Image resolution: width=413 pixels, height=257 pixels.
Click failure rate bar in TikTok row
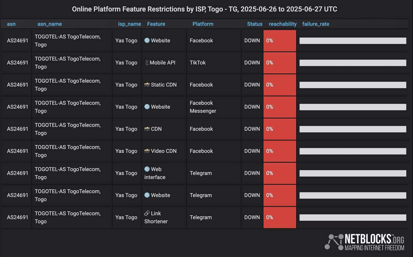(353, 63)
